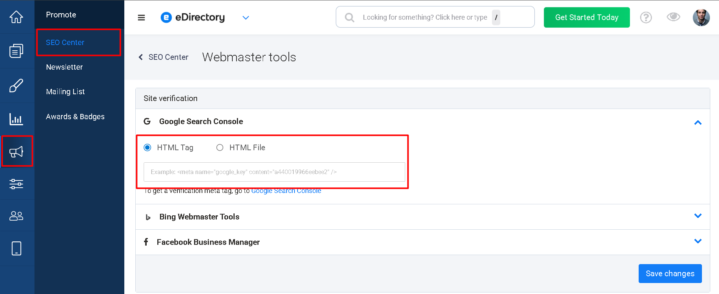The image size is (719, 294).
Task: Open Mailing List in Promote menu
Action: click(x=65, y=92)
